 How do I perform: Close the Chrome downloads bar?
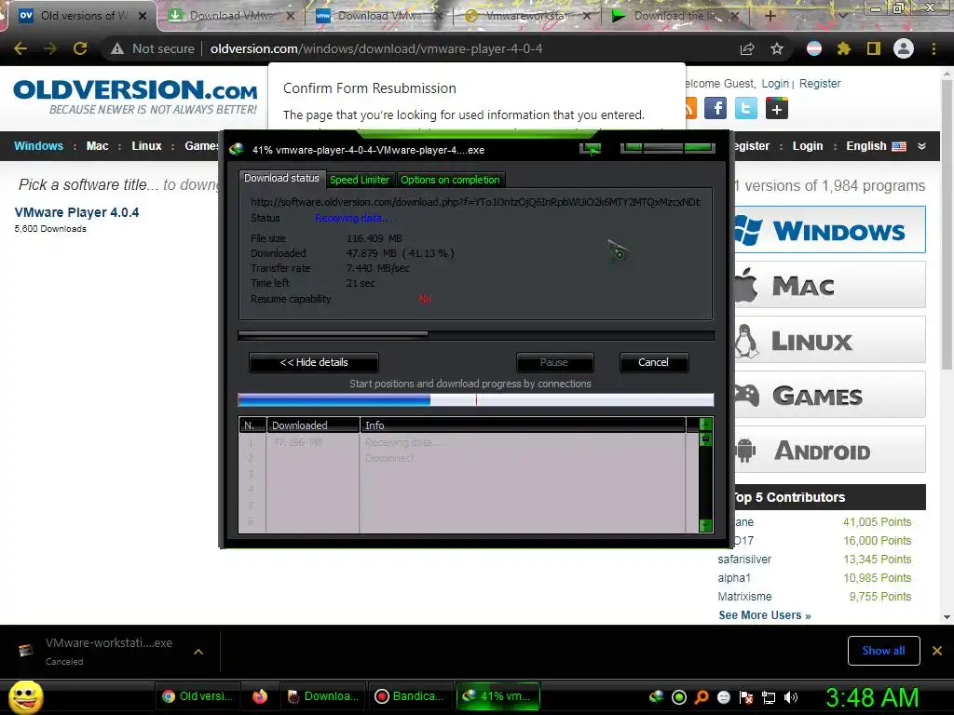click(937, 651)
